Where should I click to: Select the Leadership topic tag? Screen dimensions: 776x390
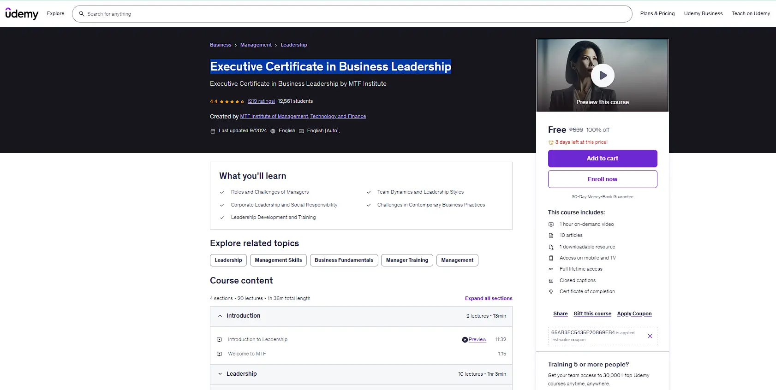click(228, 260)
